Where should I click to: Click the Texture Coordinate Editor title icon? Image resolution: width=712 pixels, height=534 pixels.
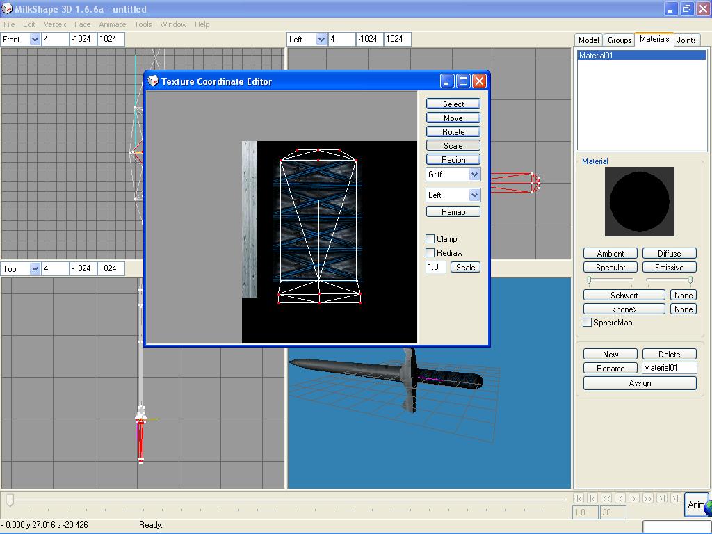click(x=153, y=81)
